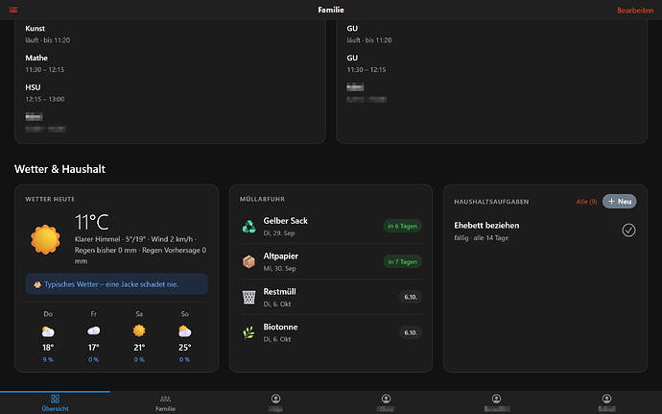Click the Biotonne entry title
Viewport: 662px width, 414px height.
[x=280, y=327]
